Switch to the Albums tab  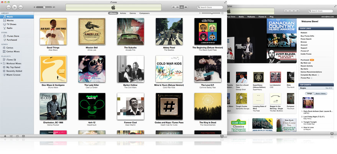[x=113, y=13]
